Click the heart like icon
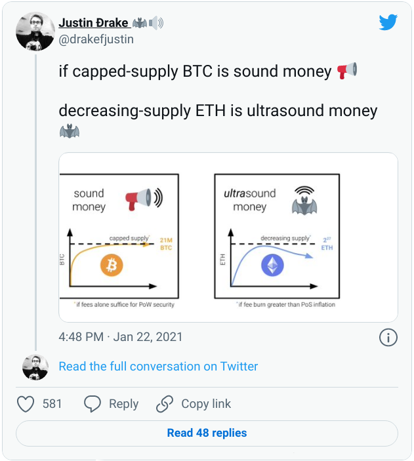Viewport: 414px width, 461px height. 26,404
